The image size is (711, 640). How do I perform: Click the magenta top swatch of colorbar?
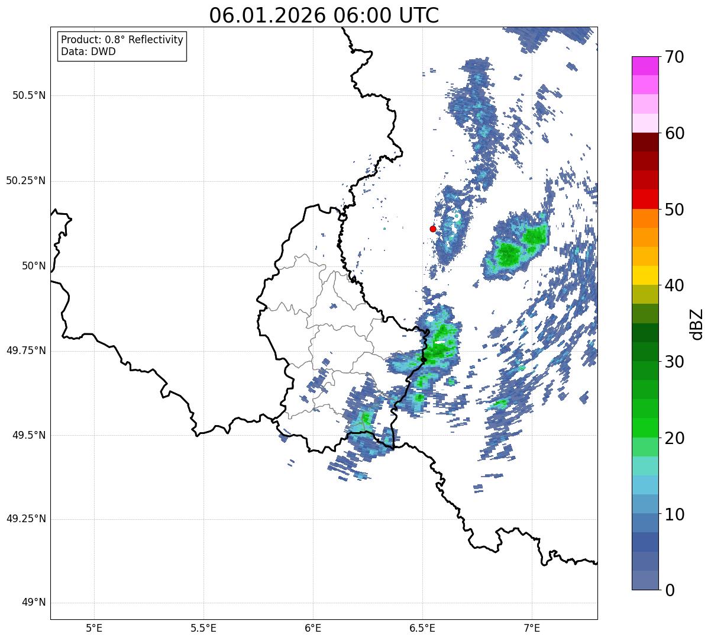[x=645, y=66]
